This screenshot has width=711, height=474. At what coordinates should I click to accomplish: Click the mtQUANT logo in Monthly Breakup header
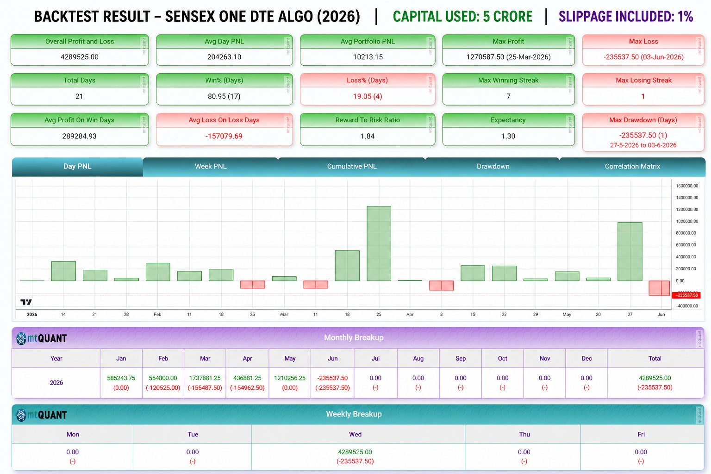tap(42, 338)
